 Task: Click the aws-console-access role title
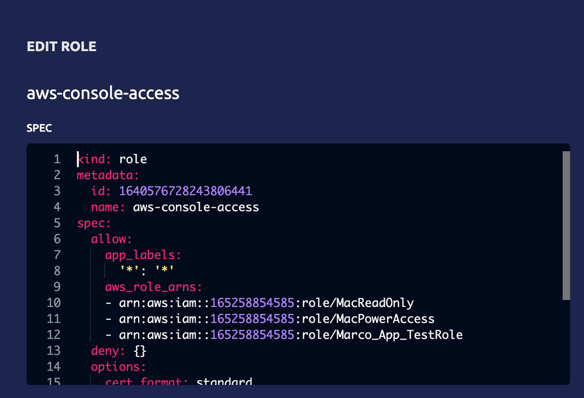tap(103, 93)
